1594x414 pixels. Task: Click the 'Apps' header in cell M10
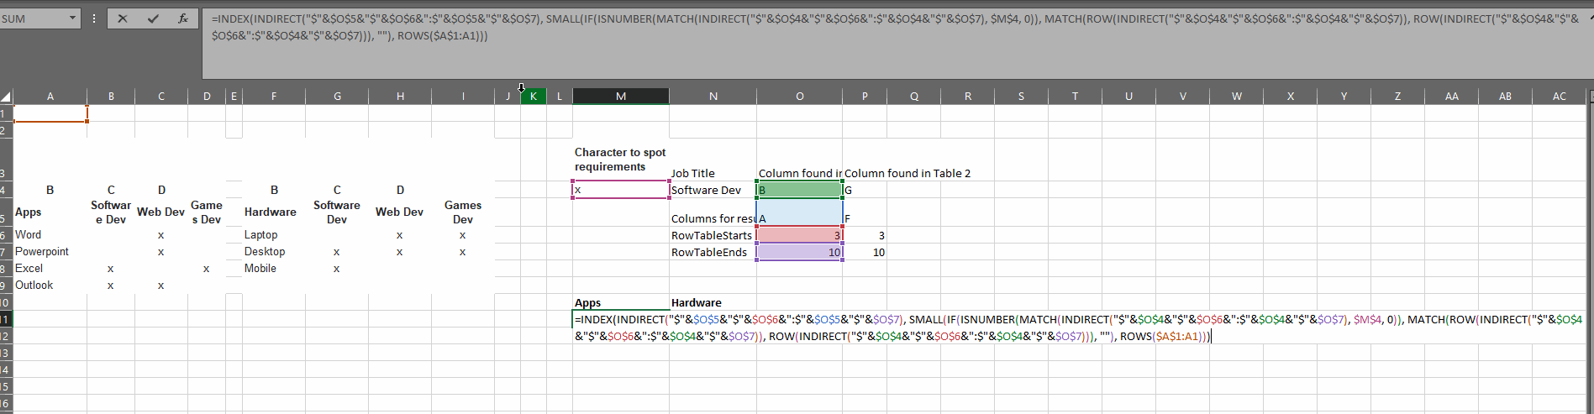[x=621, y=302]
